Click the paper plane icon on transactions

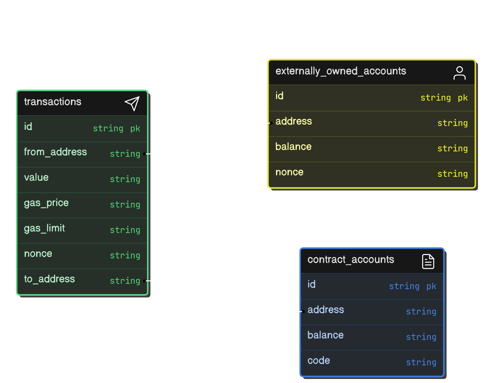coord(132,104)
